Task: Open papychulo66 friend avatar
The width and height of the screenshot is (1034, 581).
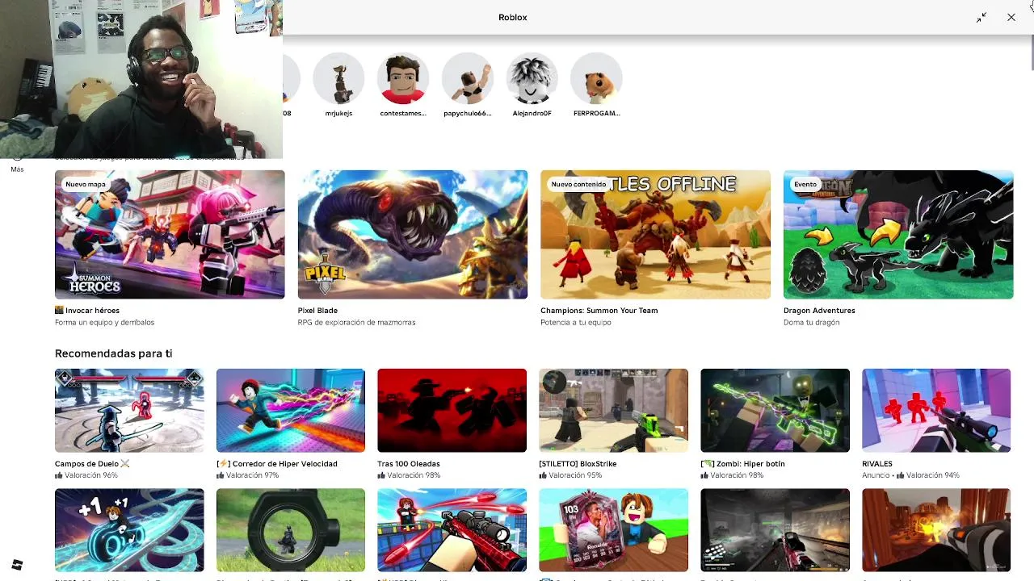Action: pos(468,78)
